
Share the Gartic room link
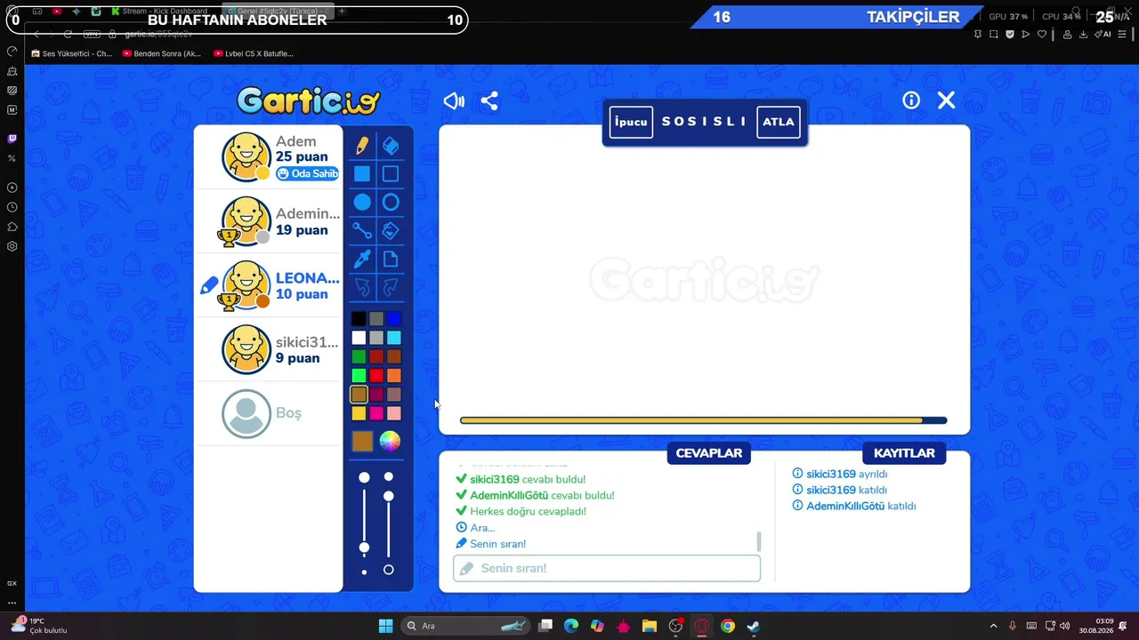click(x=489, y=100)
